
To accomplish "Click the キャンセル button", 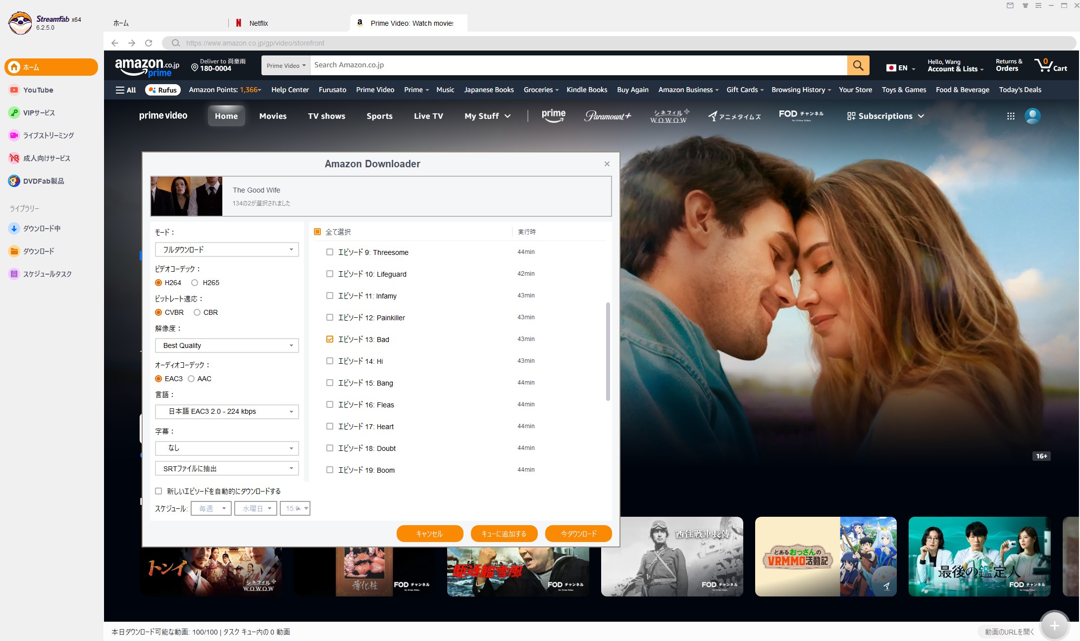I will pos(430,534).
